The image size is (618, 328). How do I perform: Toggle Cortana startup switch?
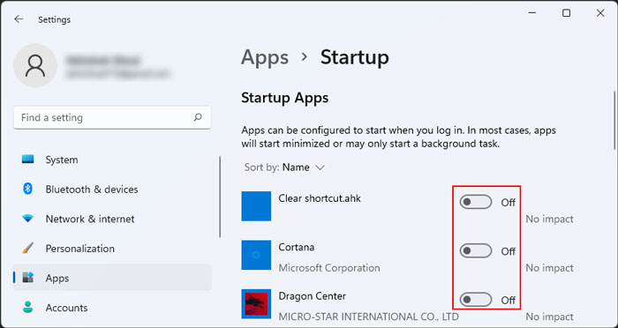pyautogui.click(x=476, y=250)
